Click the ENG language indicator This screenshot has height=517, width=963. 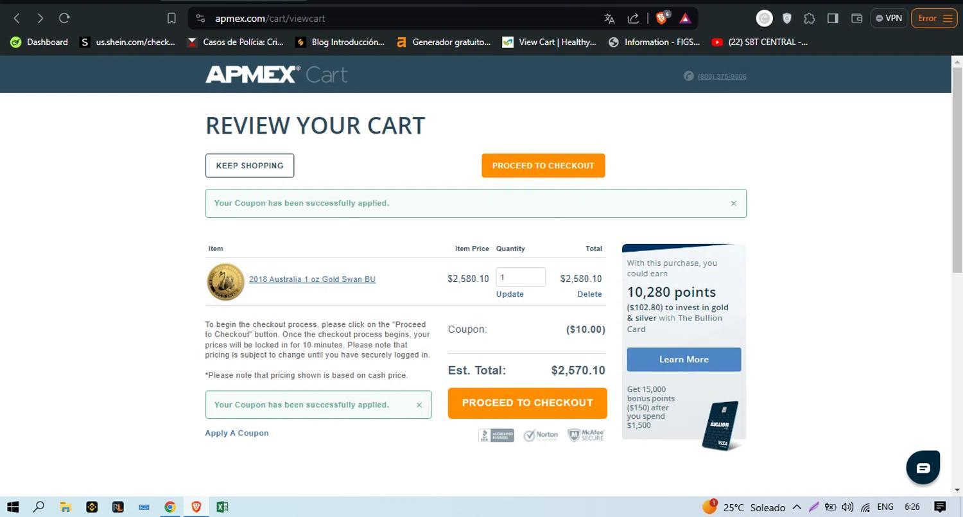point(885,507)
